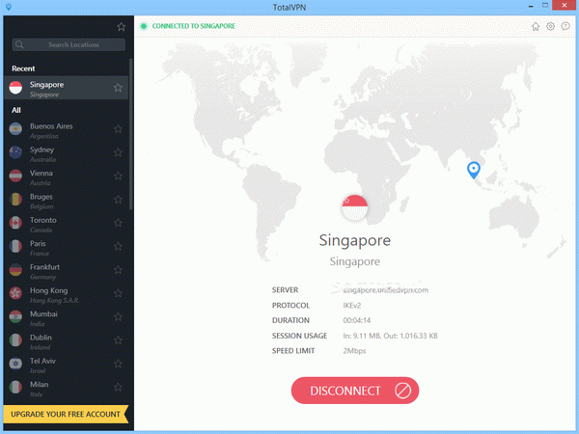579x434 pixels.
Task: Click into the Search Locations field
Action: tap(69, 44)
